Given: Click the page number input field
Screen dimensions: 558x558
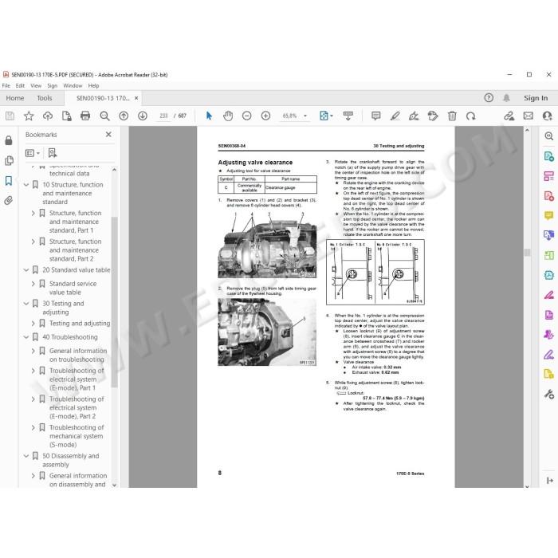Looking at the screenshot, I should click(x=163, y=116).
